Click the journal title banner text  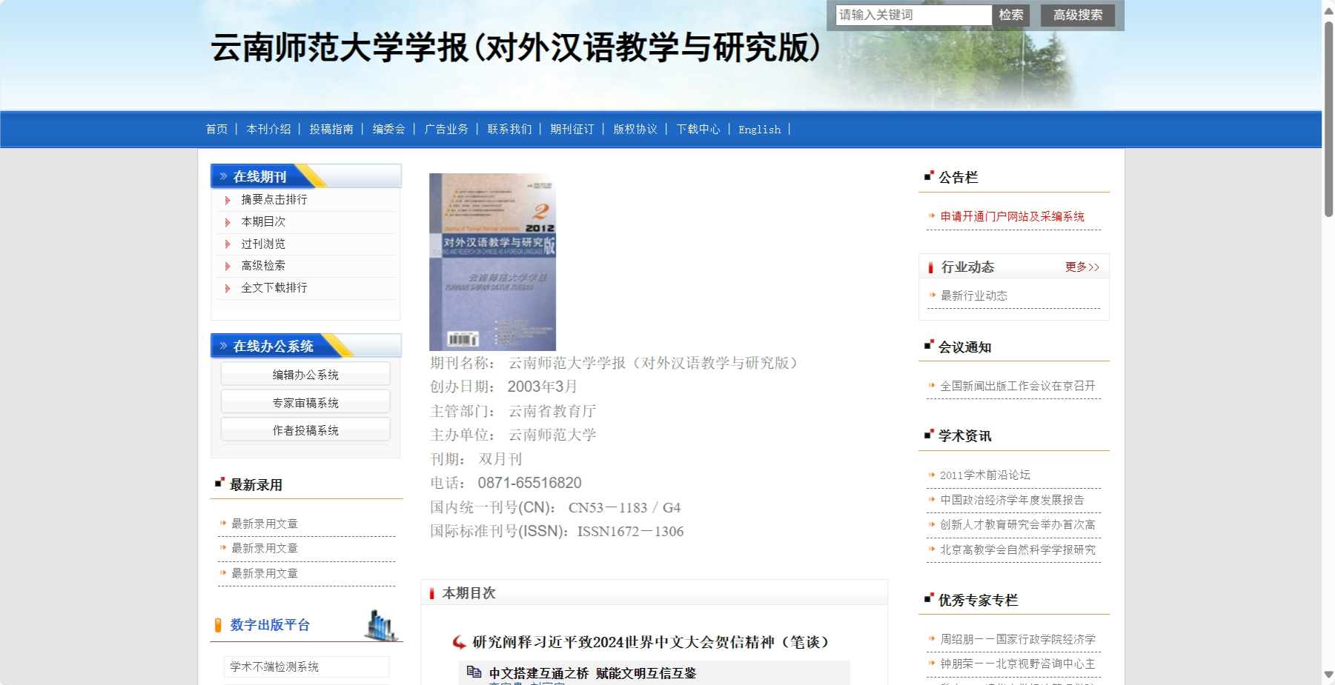pos(516,47)
